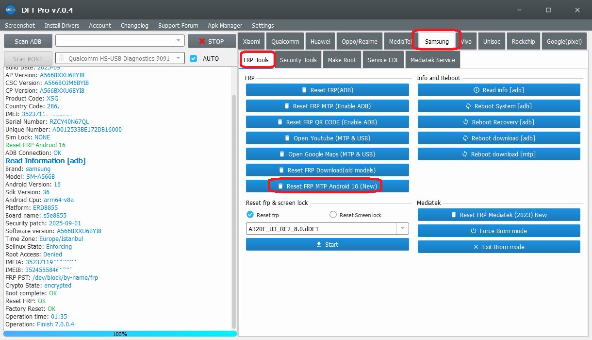Open the Mediatek Service sub-tab
Image resolution: width=592 pixels, height=340 pixels.
[433, 60]
